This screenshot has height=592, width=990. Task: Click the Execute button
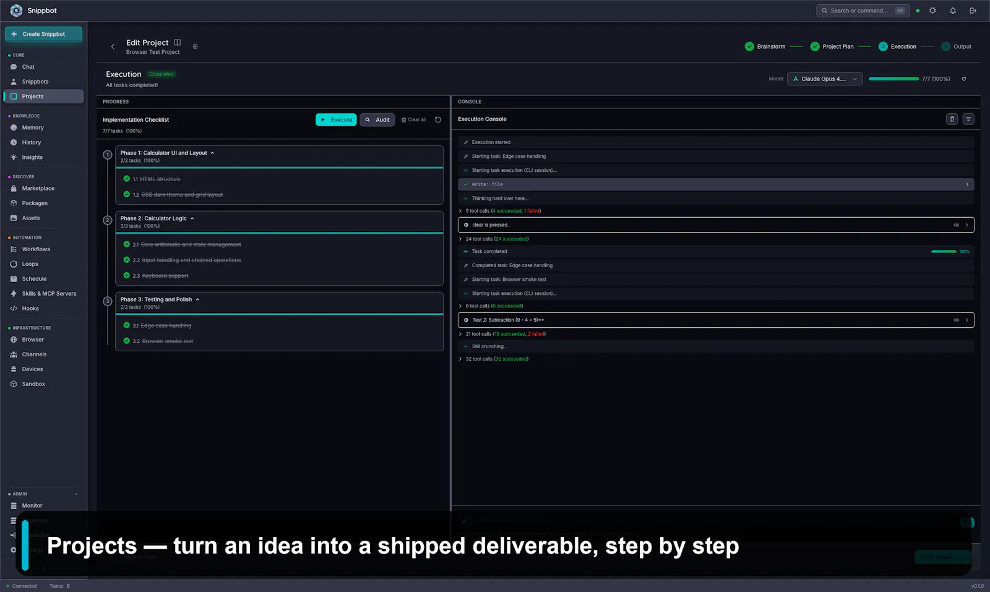(336, 120)
